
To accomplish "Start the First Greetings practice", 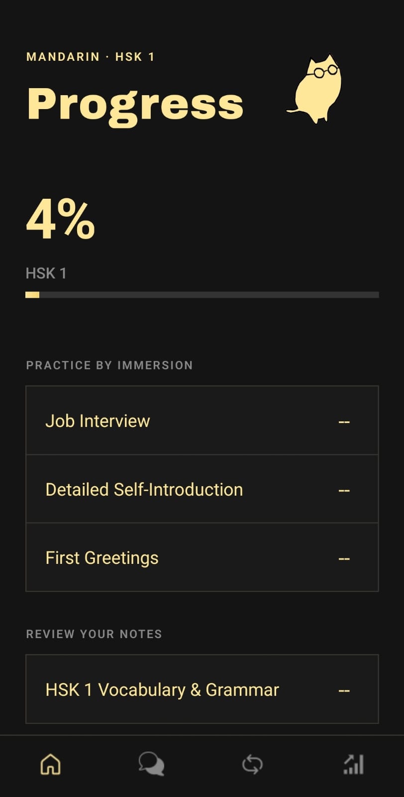I will (202, 557).
